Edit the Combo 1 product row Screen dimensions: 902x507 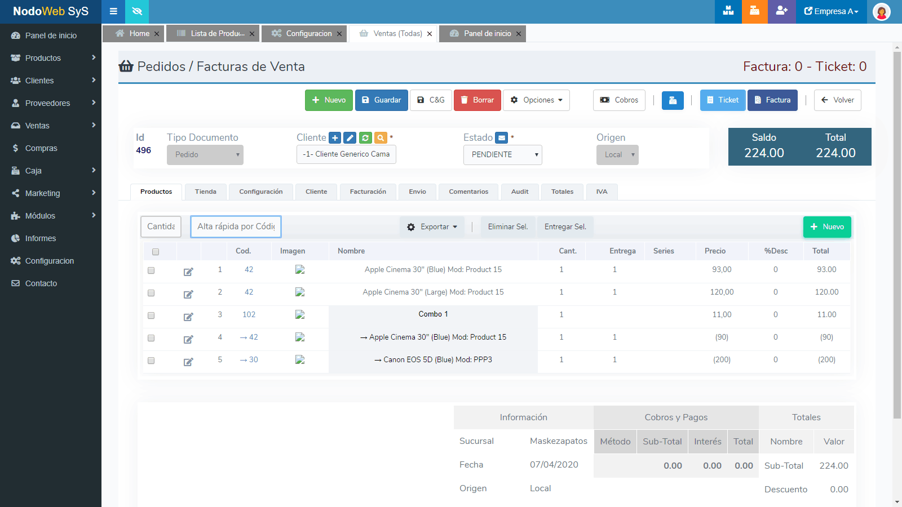188,317
